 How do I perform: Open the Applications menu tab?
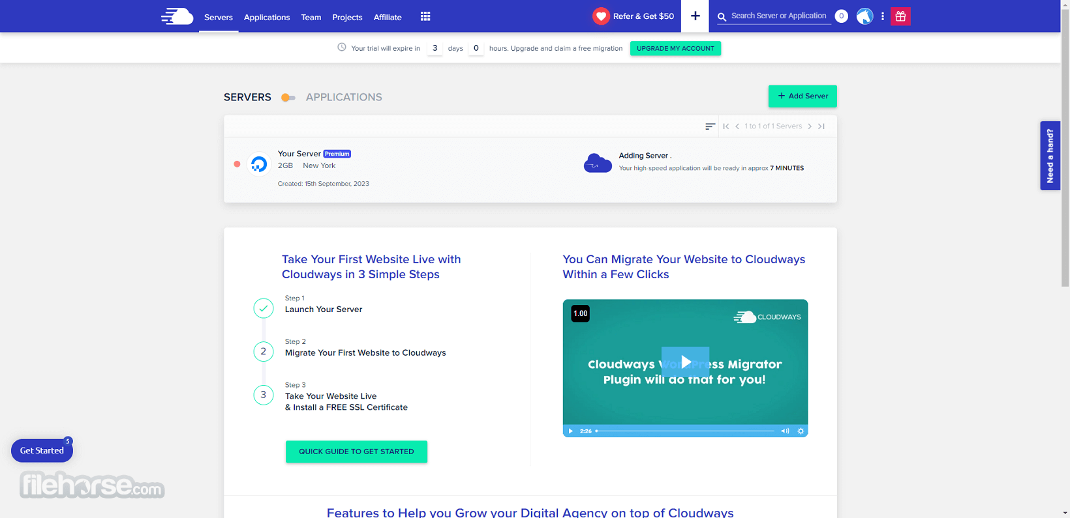pyautogui.click(x=267, y=17)
